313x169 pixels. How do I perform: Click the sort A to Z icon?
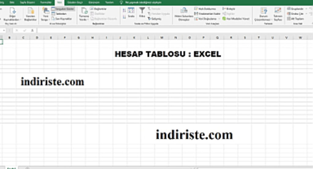[124, 11]
